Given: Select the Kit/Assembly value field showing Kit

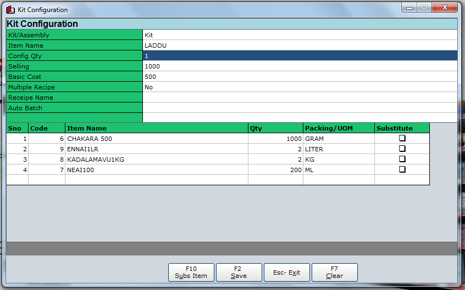Looking at the screenshot, I should point(300,35).
